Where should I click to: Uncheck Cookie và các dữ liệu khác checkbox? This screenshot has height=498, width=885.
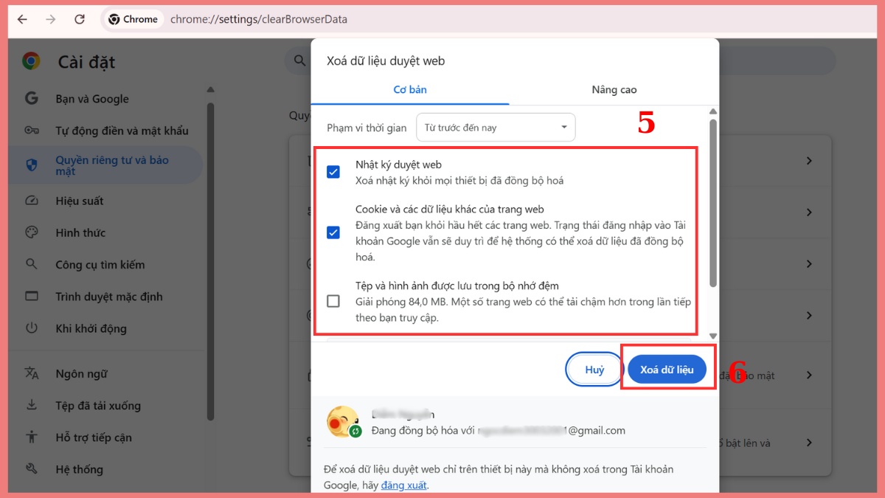click(x=333, y=232)
